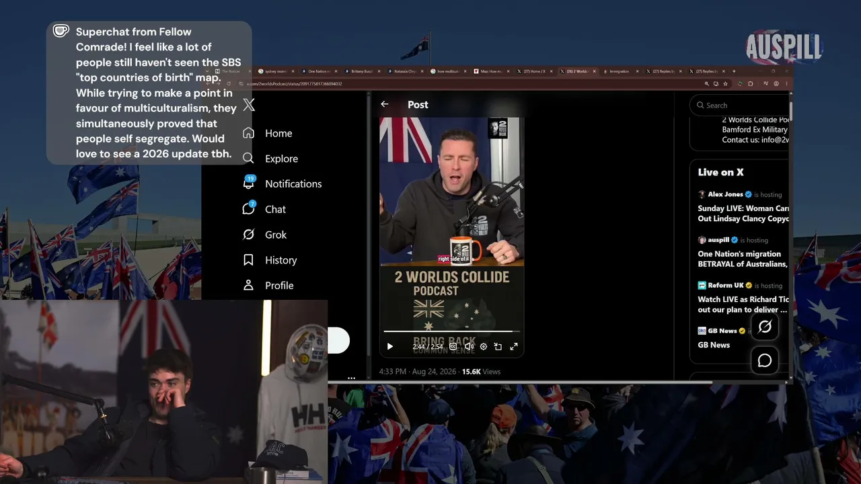Click the video time 2:44 / 2:54

coord(428,347)
